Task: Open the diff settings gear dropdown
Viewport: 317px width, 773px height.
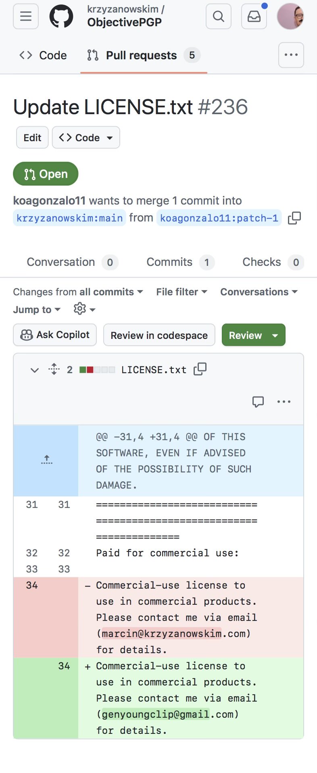Action: click(x=85, y=309)
